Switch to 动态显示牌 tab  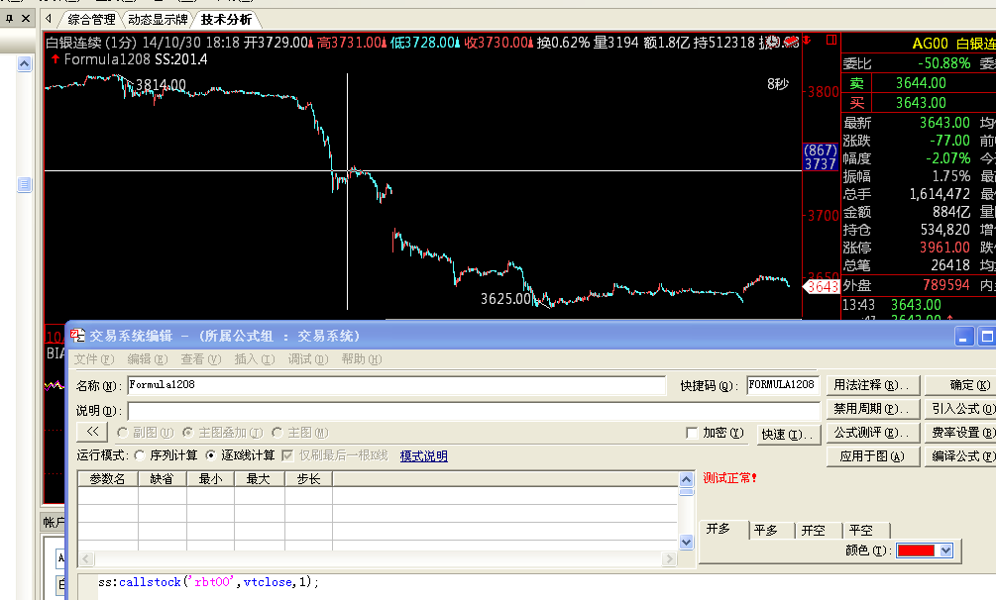(x=158, y=20)
